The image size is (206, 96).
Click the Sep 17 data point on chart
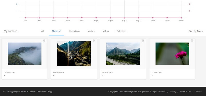pos(181,18)
